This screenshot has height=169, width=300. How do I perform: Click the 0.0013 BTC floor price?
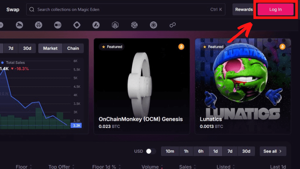click(211, 127)
